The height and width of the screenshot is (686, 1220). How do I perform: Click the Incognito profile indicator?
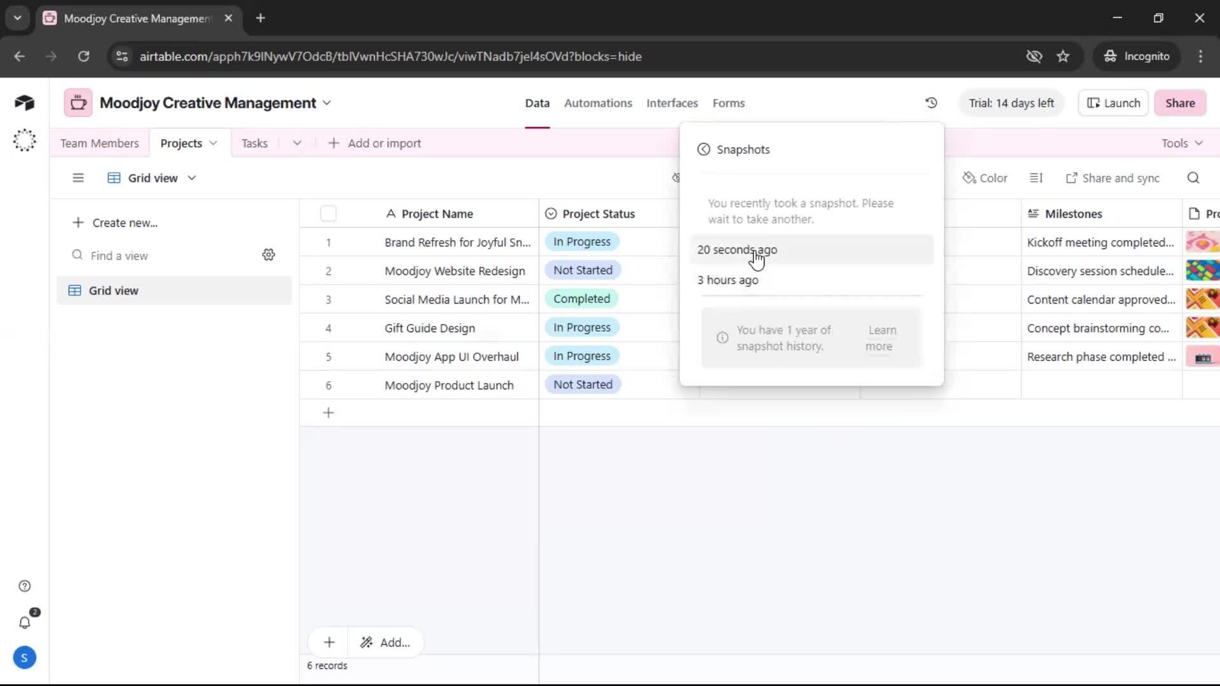[x=1137, y=57]
